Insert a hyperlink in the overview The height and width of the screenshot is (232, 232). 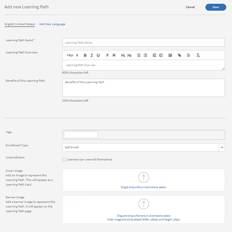click(180, 55)
